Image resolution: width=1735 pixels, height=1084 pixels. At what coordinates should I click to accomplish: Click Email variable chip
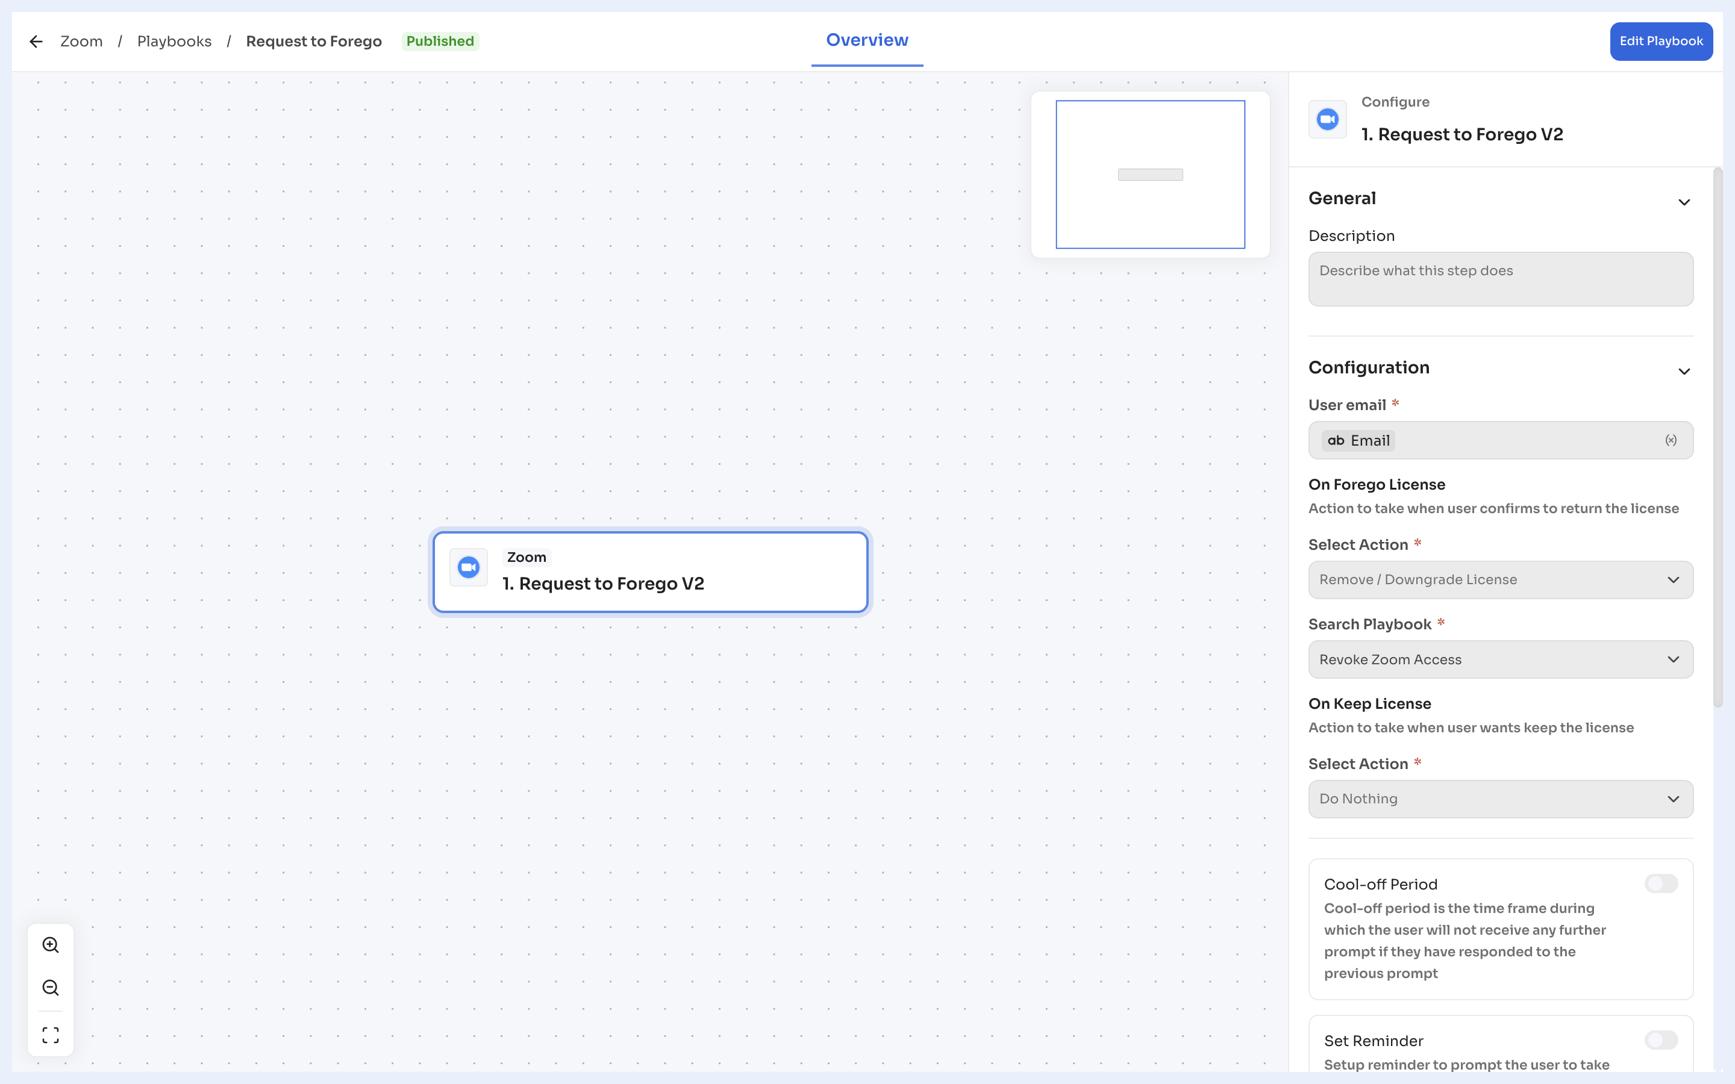[x=1358, y=440]
